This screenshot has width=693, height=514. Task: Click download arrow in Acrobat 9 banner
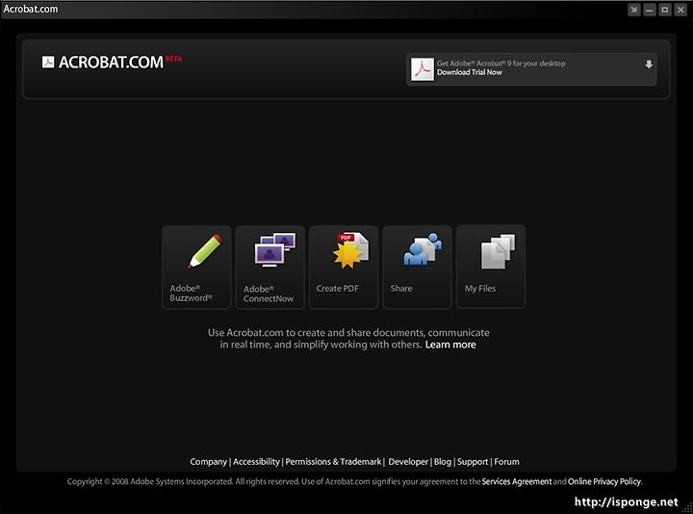[x=649, y=64]
